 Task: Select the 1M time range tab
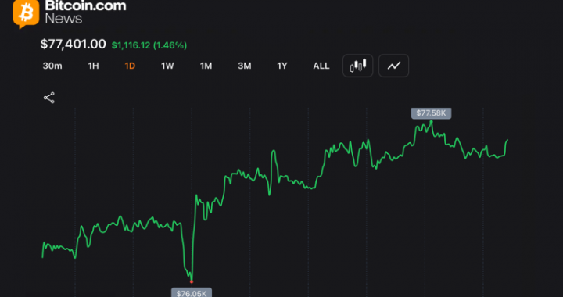206,66
